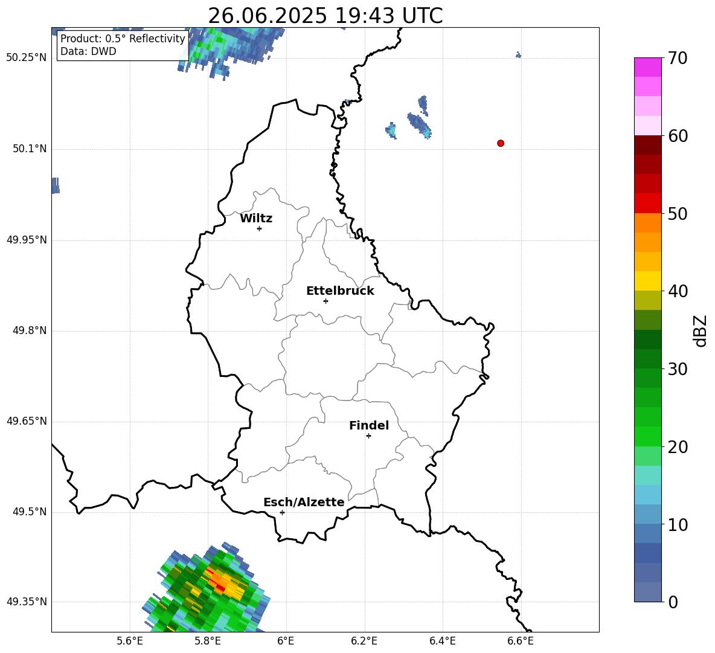Viewport: 715px width, 653px height.
Task: Click the 5.8°E longitude label
Action: [x=208, y=641]
